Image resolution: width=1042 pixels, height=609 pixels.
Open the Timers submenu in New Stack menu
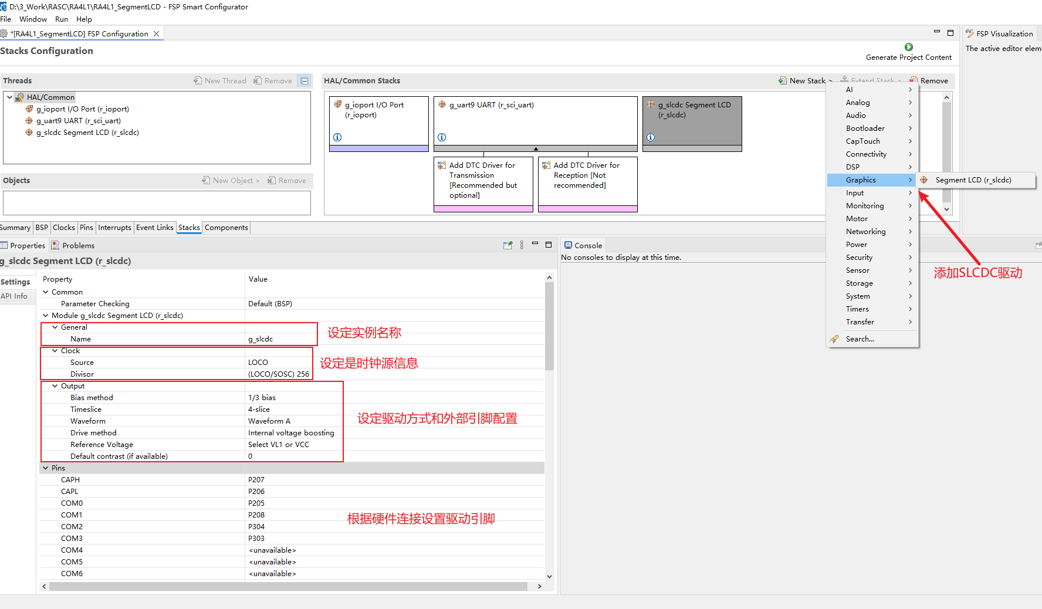872,309
